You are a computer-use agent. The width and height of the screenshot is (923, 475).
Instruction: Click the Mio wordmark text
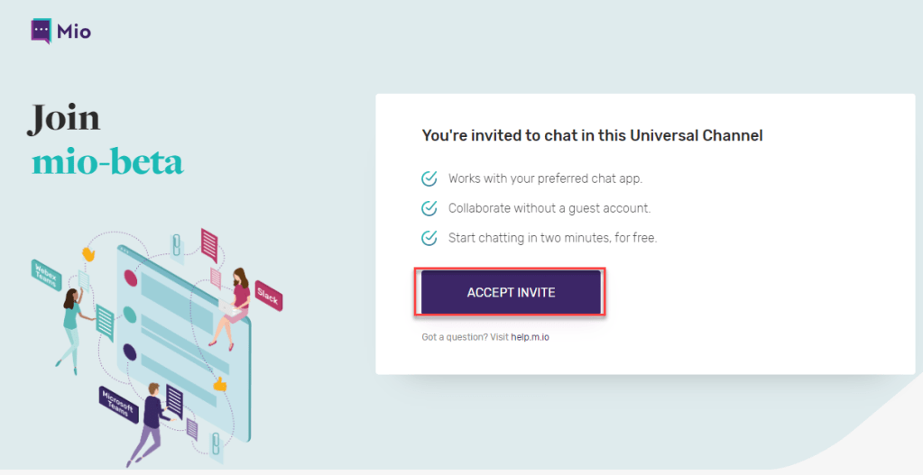click(x=74, y=32)
